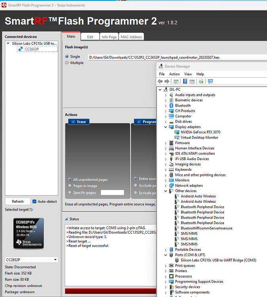Click Show/Hide Console Tree icon in Device Manager
267x297 pixels.
coord(176,82)
